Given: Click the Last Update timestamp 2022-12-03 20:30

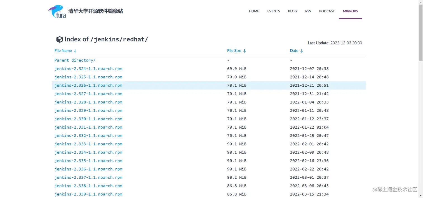Looking at the screenshot, I should point(346,43).
